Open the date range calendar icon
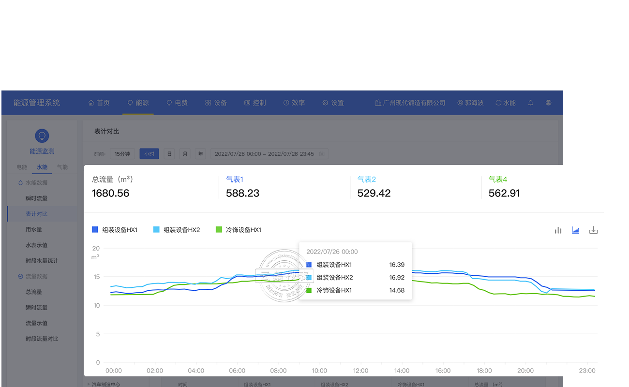This screenshot has width=629, height=387. coord(322,154)
